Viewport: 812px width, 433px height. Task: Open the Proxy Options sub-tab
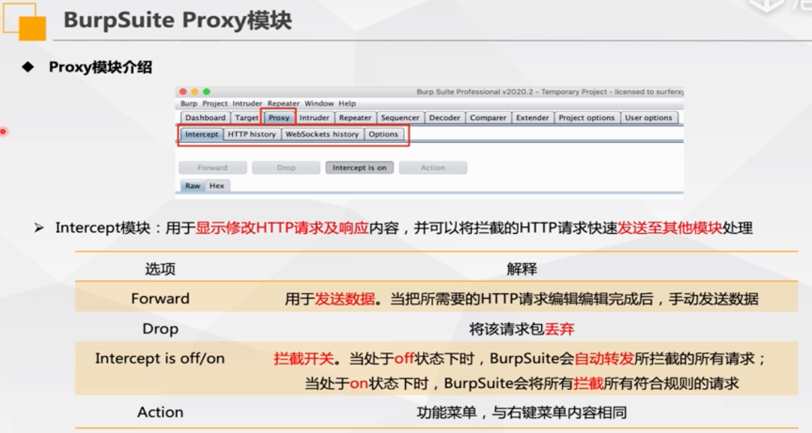click(x=384, y=135)
